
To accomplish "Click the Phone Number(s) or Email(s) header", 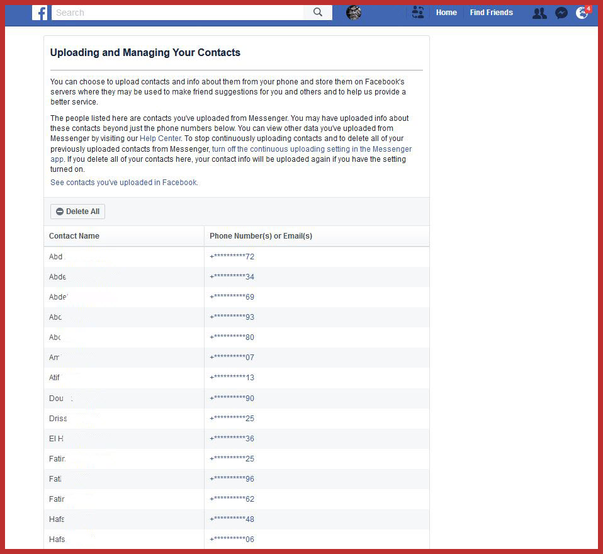I will coord(261,236).
